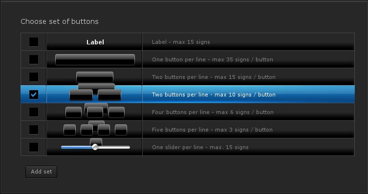Uncheck the selected 10 signs row checkbox
The height and width of the screenshot is (194, 368).
click(x=34, y=95)
